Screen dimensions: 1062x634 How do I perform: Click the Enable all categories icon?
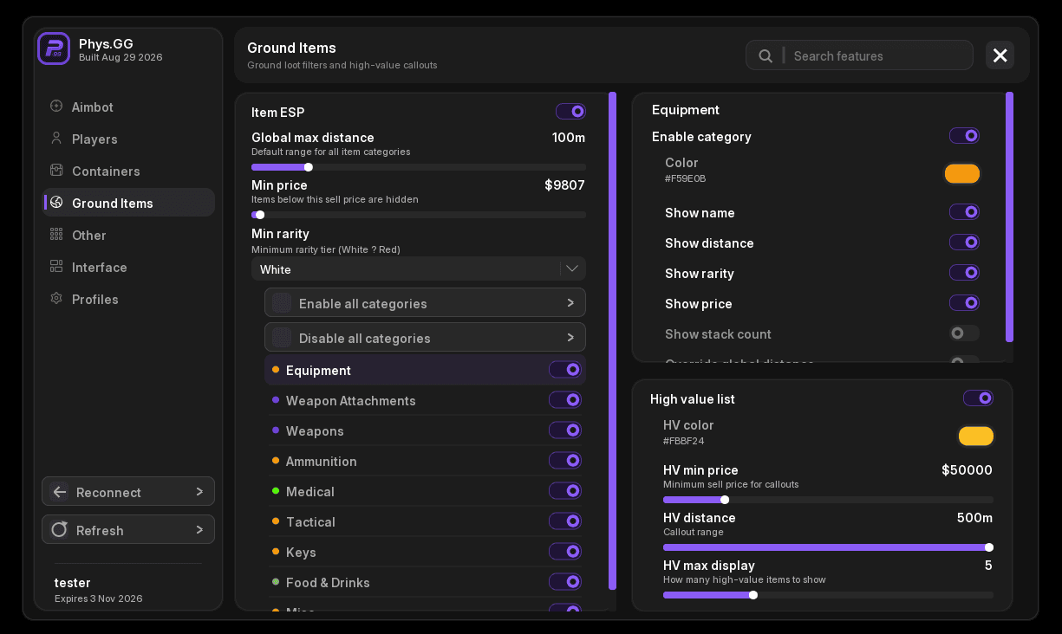tap(282, 303)
